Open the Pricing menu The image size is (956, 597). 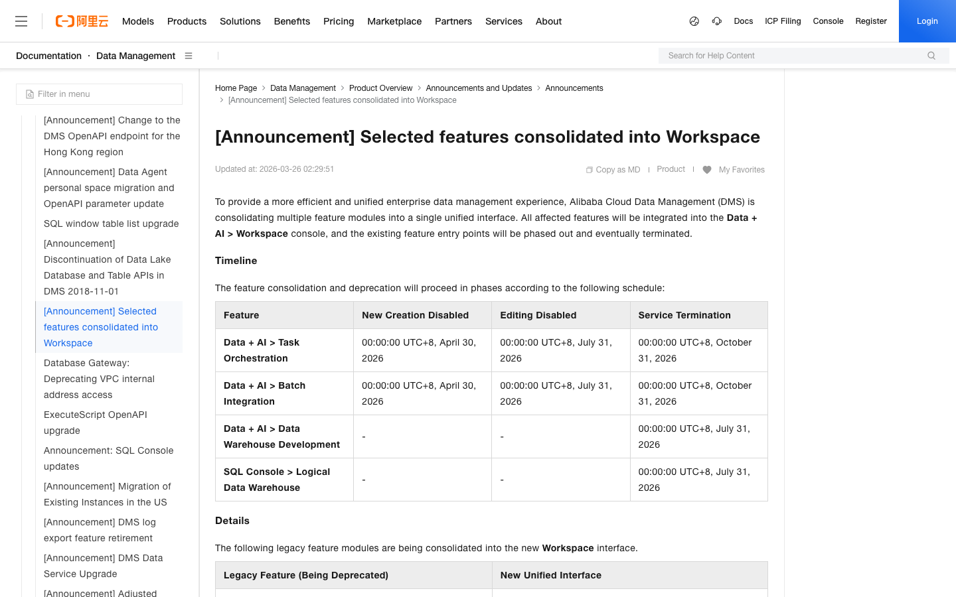(x=339, y=21)
